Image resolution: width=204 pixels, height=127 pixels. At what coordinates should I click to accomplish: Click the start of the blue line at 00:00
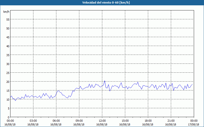10,97
